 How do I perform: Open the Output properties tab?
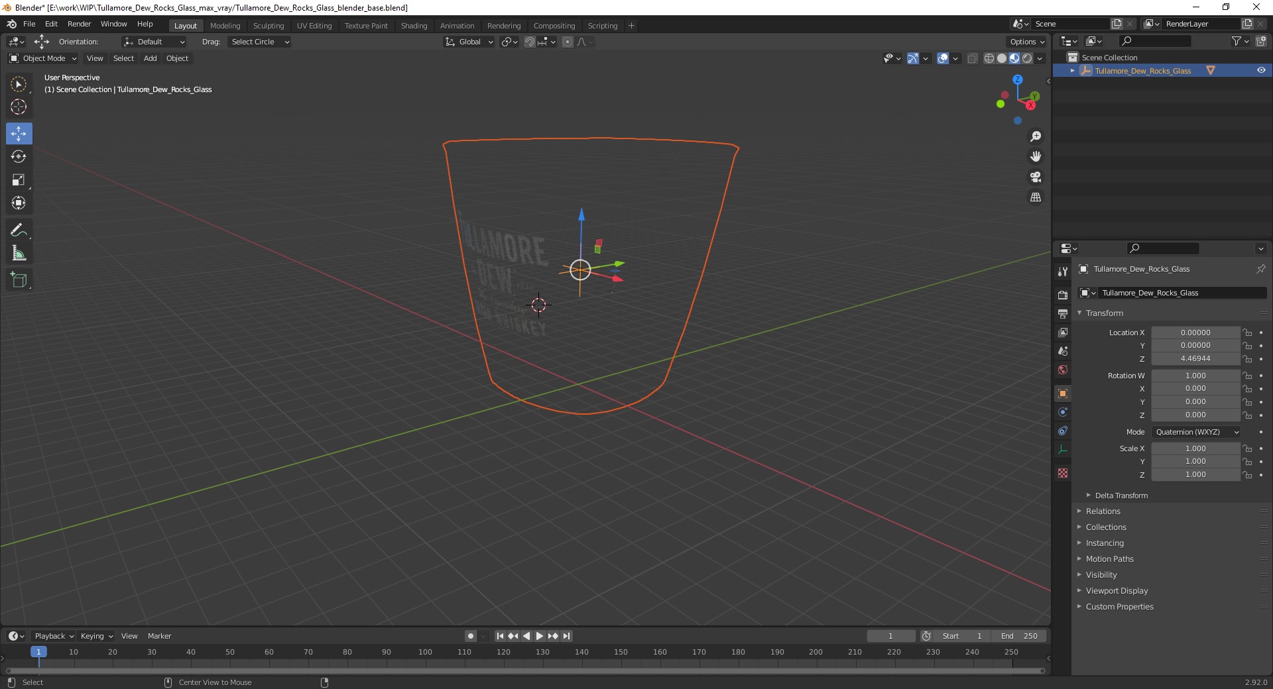tap(1063, 313)
